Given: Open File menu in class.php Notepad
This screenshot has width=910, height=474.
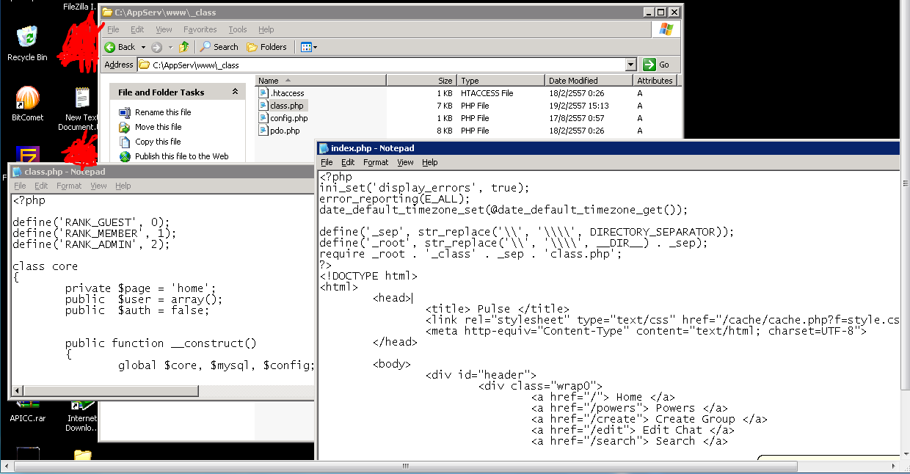Looking at the screenshot, I should pyautogui.click(x=21, y=186).
